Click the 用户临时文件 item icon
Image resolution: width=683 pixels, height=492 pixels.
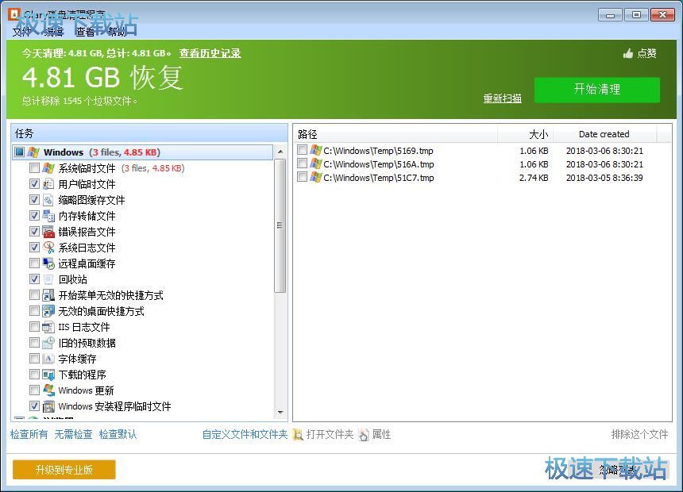click(x=48, y=184)
